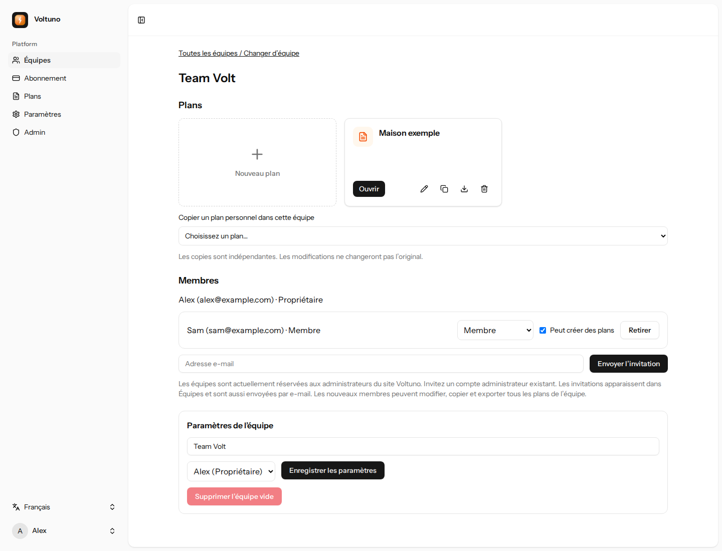The image size is (722, 551).
Task: Click the Ouvrir button
Action: point(369,189)
